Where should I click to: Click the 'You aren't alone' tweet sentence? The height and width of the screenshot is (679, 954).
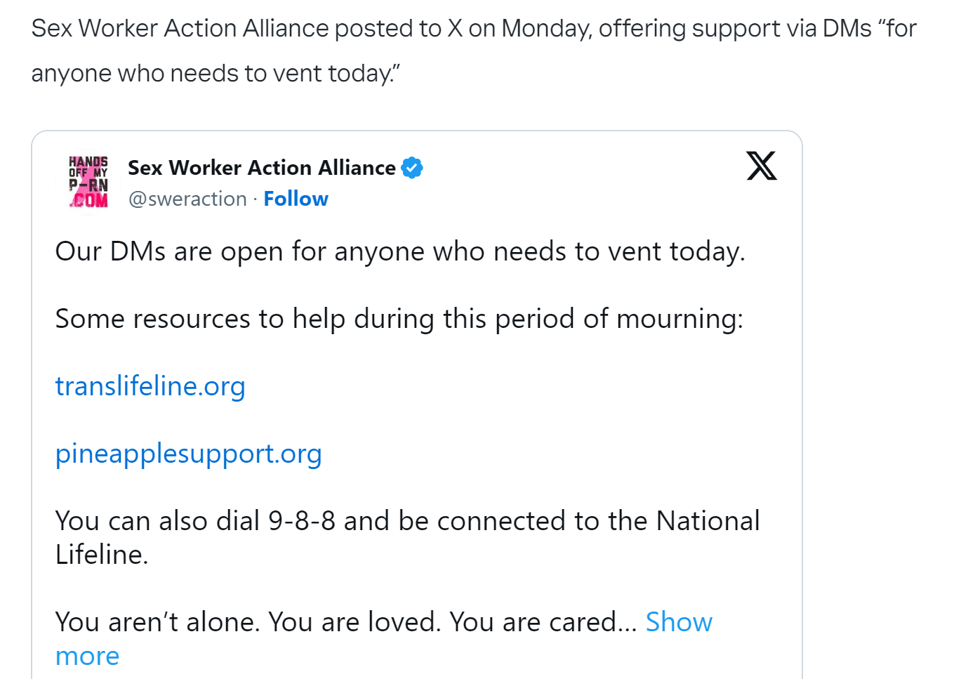point(346,622)
